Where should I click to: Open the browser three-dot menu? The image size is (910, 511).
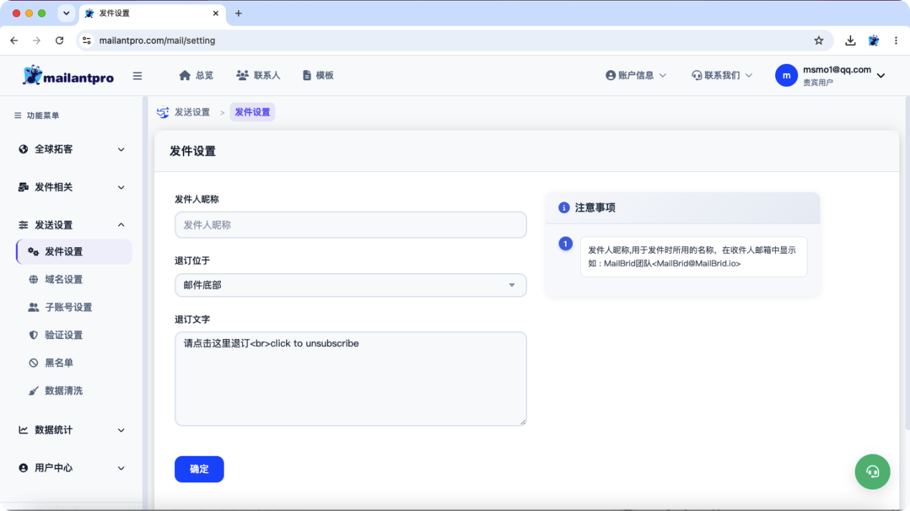coord(896,41)
